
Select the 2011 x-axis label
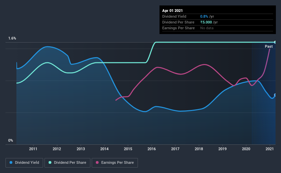33,149
